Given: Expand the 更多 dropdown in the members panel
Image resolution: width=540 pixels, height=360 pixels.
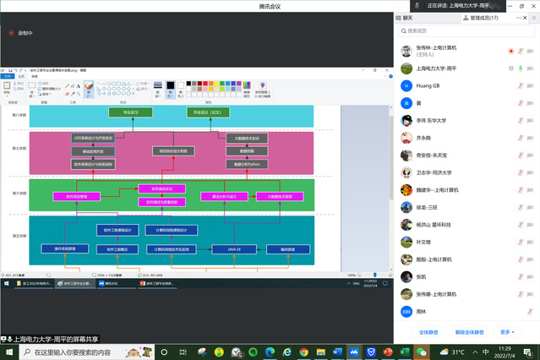Looking at the screenshot, I should 507,332.
